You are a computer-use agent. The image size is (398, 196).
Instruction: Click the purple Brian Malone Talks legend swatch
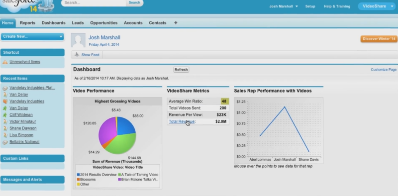(119, 180)
